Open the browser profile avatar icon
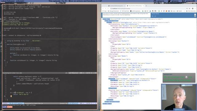 (193, 9)
